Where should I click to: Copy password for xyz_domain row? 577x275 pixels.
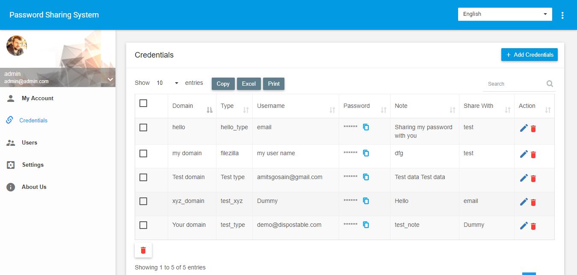(x=366, y=201)
